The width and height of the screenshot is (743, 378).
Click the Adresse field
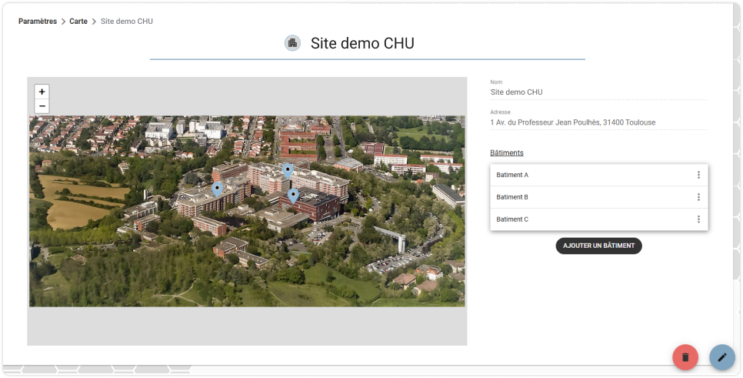pyautogui.click(x=598, y=122)
